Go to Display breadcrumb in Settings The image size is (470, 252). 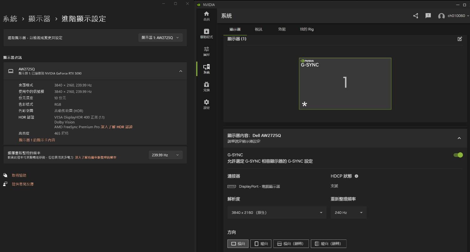[x=39, y=19]
